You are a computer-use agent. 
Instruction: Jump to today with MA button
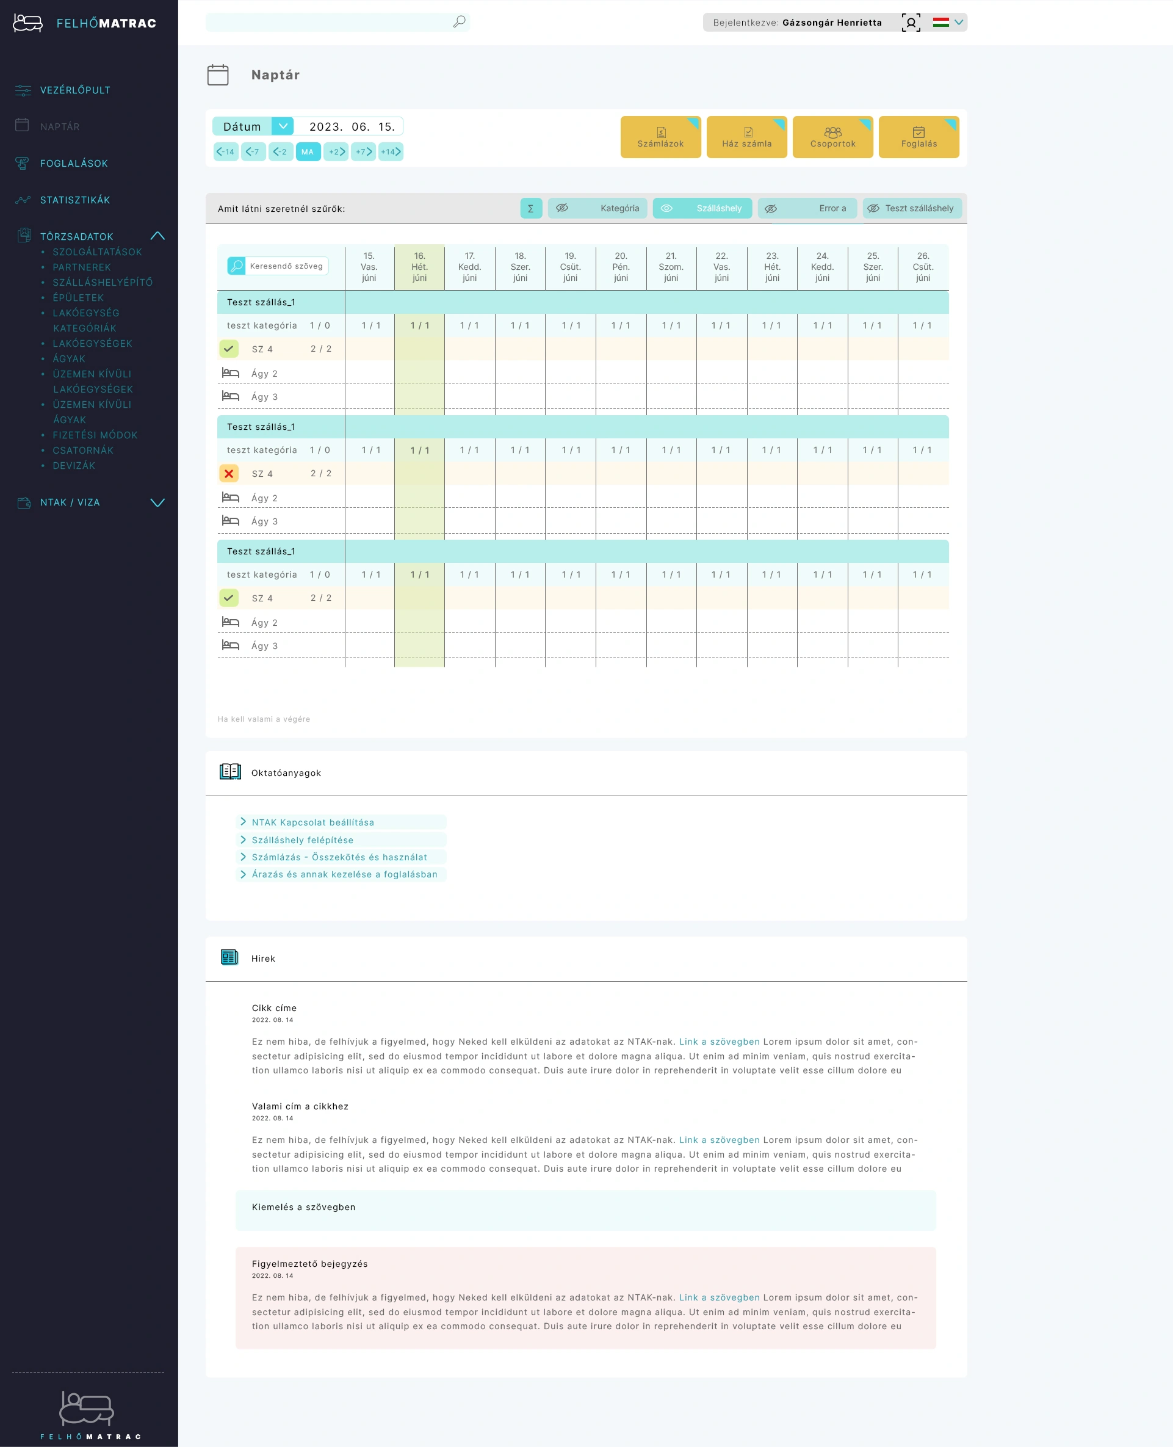308,151
